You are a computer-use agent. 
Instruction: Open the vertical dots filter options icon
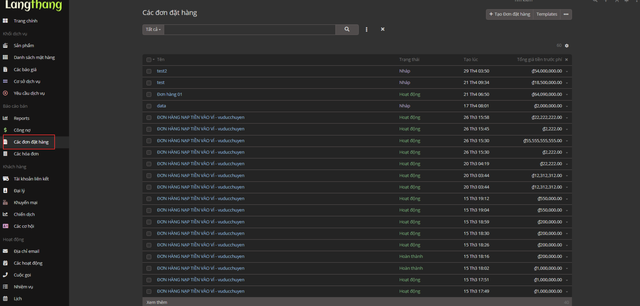(366, 29)
